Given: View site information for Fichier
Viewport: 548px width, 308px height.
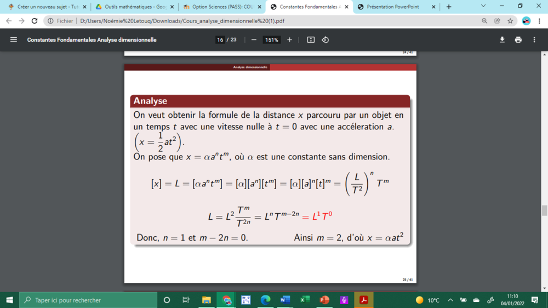Looking at the screenshot, I should pyautogui.click(x=60, y=21).
